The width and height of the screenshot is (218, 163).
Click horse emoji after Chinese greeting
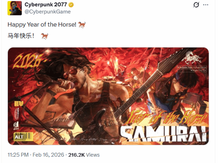tap(45, 36)
